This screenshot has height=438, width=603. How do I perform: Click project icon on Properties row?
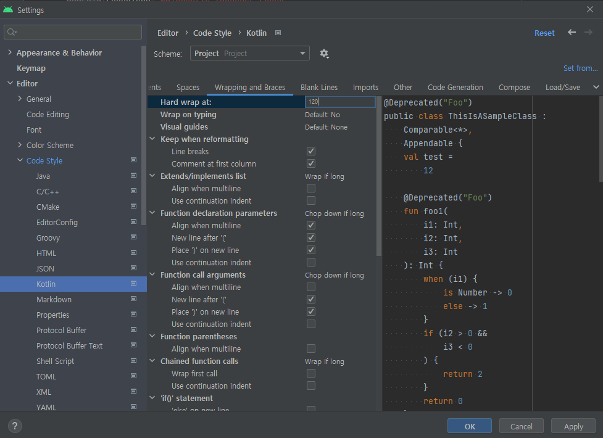tap(133, 314)
